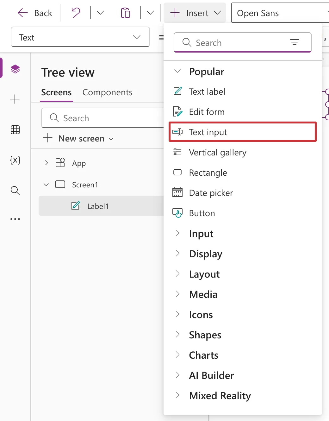Expand the App tree node

coord(47,163)
